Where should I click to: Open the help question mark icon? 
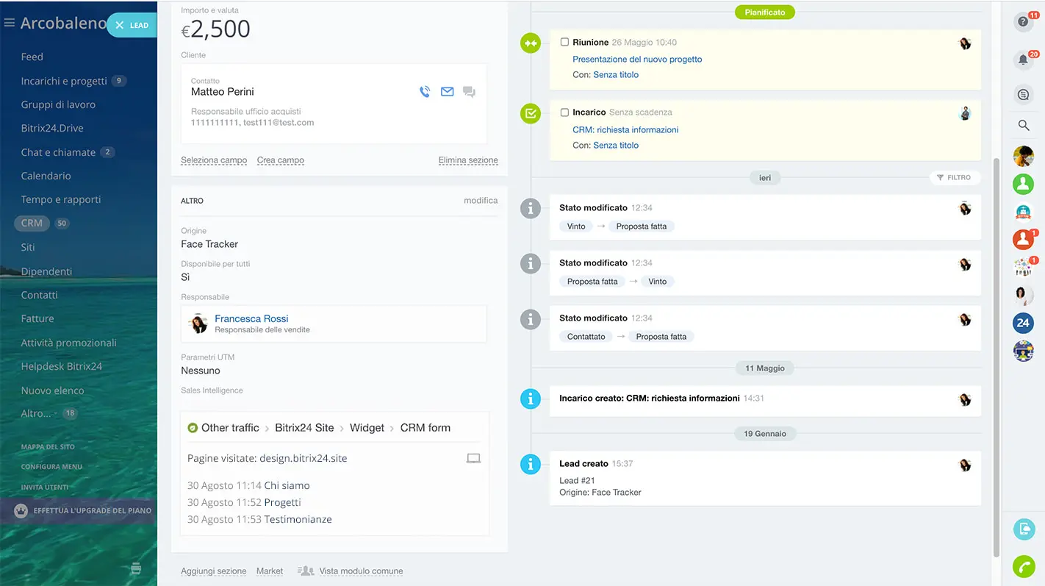pos(1024,21)
